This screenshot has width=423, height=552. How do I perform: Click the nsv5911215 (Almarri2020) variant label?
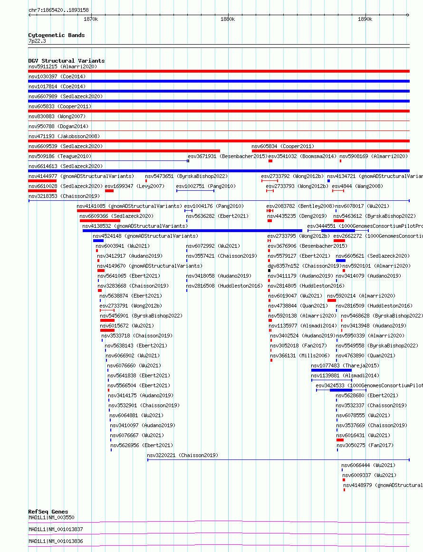pos(63,66)
